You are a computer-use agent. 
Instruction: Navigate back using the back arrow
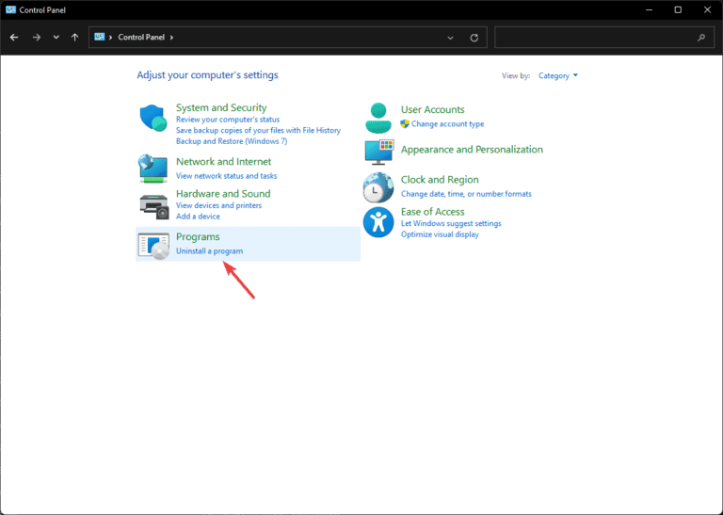[x=14, y=38]
